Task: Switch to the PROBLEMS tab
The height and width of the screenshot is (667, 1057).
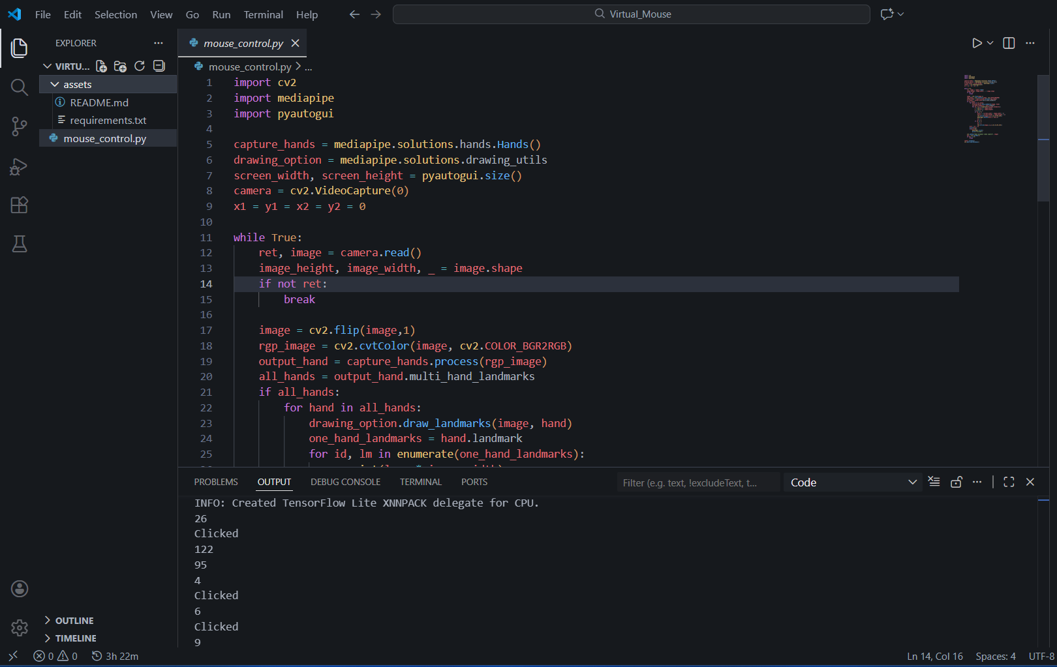Action: point(216,482)
